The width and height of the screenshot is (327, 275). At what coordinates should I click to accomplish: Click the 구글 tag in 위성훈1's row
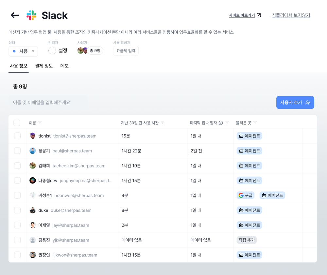(x=246, y=195)
